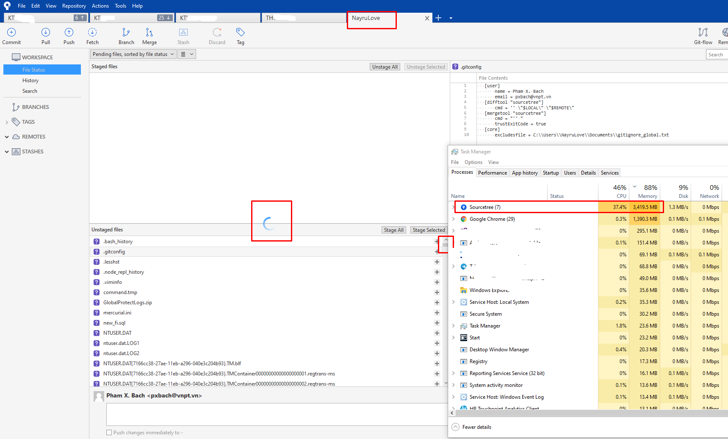Screen dimensions: 728x439
Task: Click the Stage All button
Action: (394, 230)
